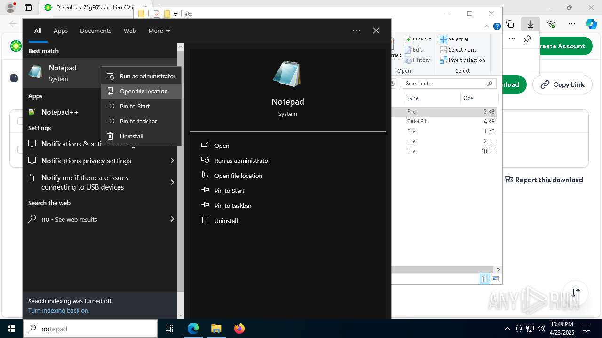Click the Start button on taskbar
This screenshot has width=602, height=338.
tap(11, 329)
